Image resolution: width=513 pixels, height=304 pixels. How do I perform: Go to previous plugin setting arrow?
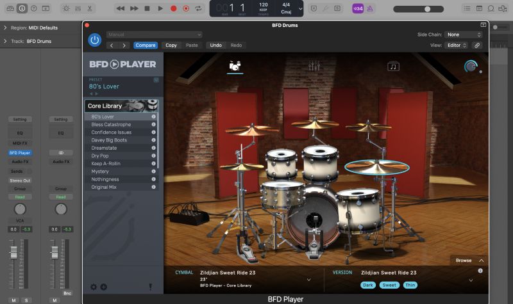[x=112, y=45]
